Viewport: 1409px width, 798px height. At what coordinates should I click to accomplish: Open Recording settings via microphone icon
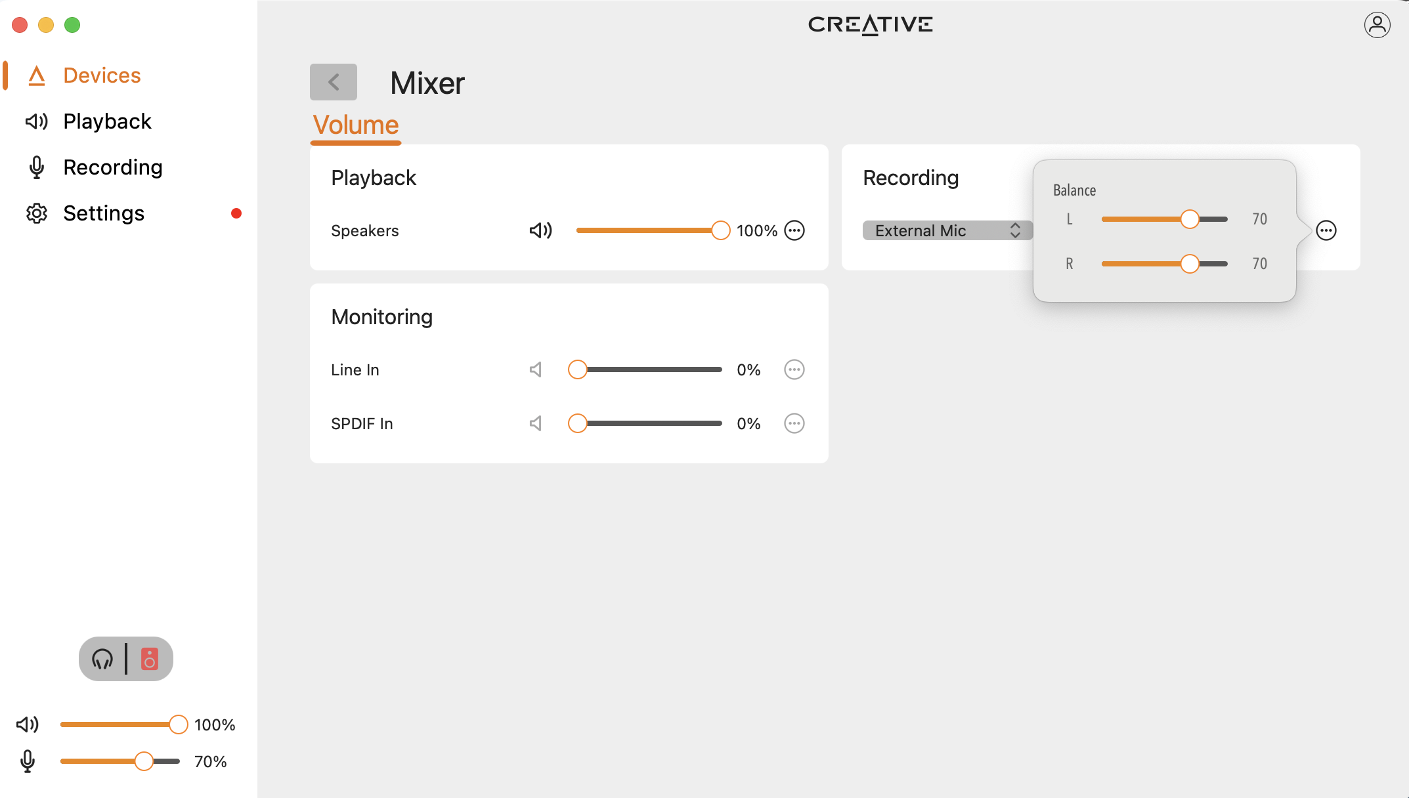pos(37,167)
